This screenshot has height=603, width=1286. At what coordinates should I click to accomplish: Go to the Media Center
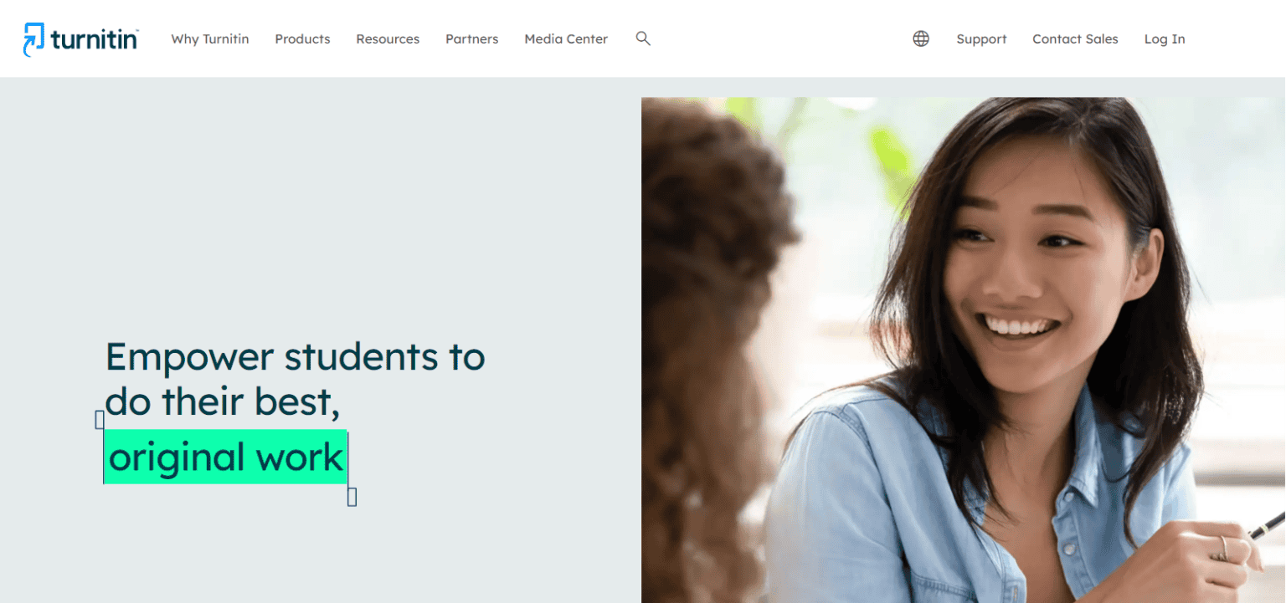(x=566, y=39)
